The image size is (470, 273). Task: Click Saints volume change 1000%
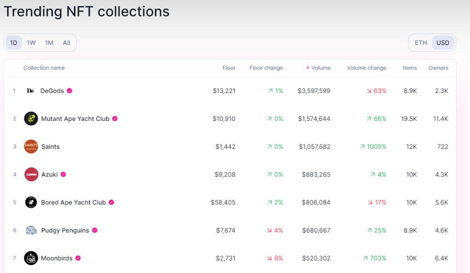(x=373, y=147)
